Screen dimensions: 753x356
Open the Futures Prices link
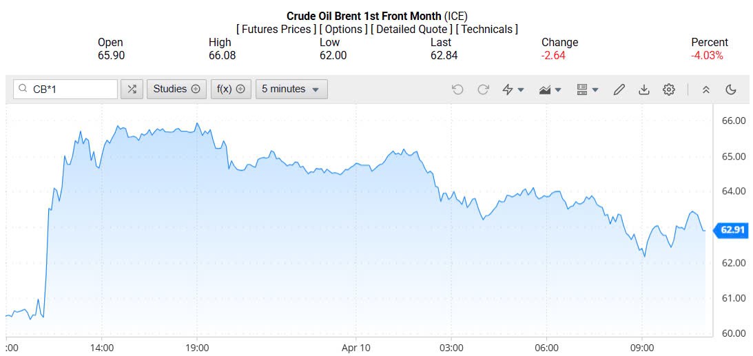(276, 29)
